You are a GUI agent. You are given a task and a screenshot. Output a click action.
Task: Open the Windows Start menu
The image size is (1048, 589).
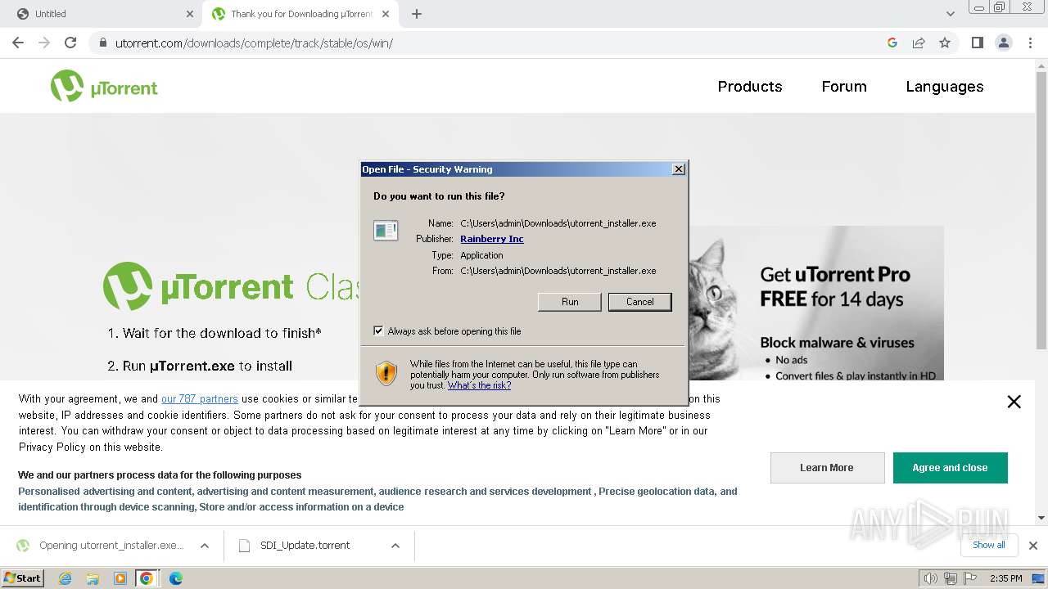click(23, 578)
